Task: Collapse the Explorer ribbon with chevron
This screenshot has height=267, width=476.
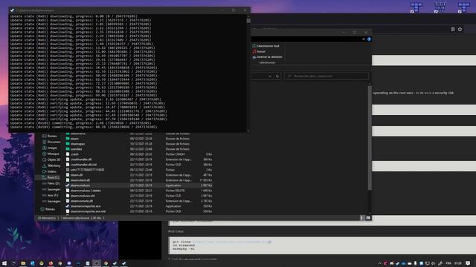Action: (364, 39)
